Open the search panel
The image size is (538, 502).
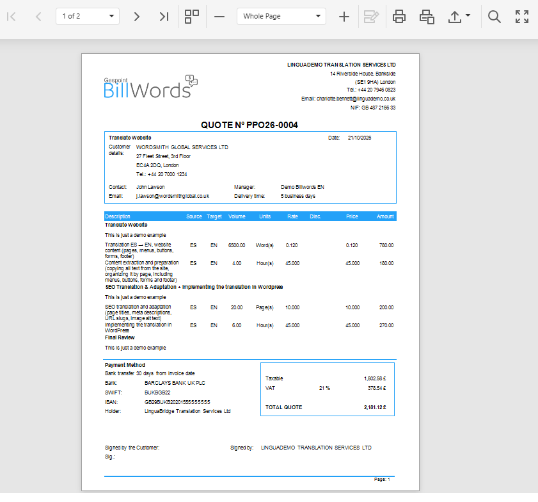(x=494, y=17)
